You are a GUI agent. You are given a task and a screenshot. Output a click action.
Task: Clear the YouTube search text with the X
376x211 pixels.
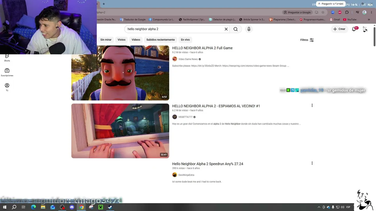click(x=226, y=29)
